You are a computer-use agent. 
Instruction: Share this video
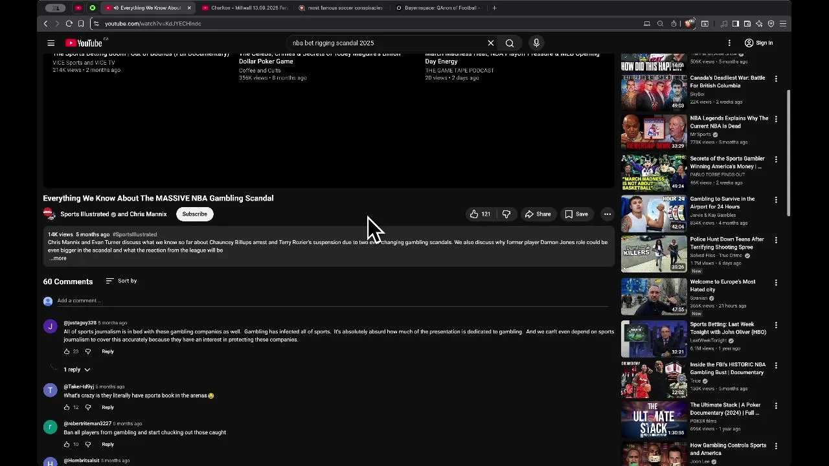[x=538, y=214]
